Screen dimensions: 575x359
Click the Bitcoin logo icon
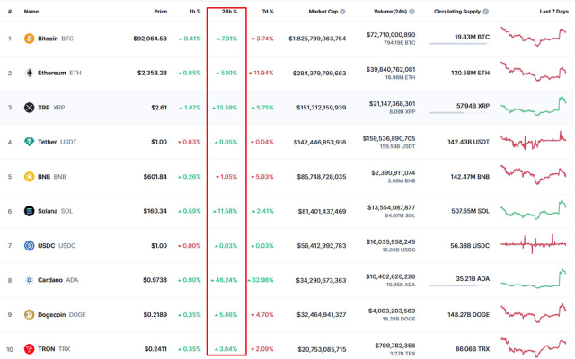click(x=29, y=39)
